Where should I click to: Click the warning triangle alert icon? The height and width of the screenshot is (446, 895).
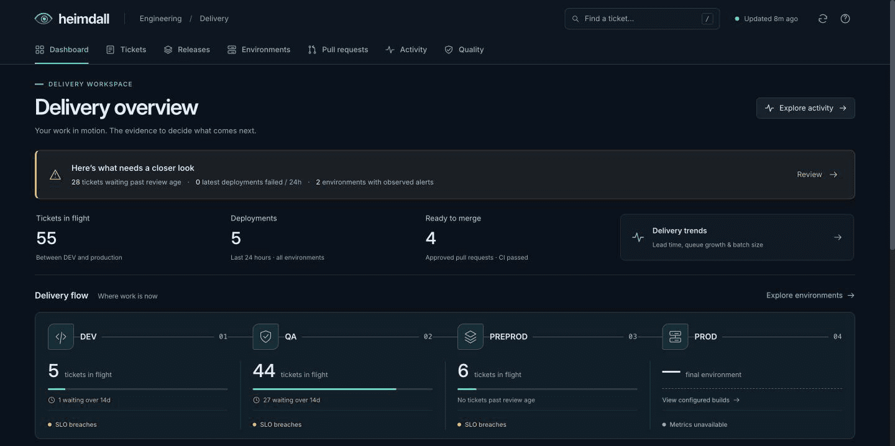point(55,175)
